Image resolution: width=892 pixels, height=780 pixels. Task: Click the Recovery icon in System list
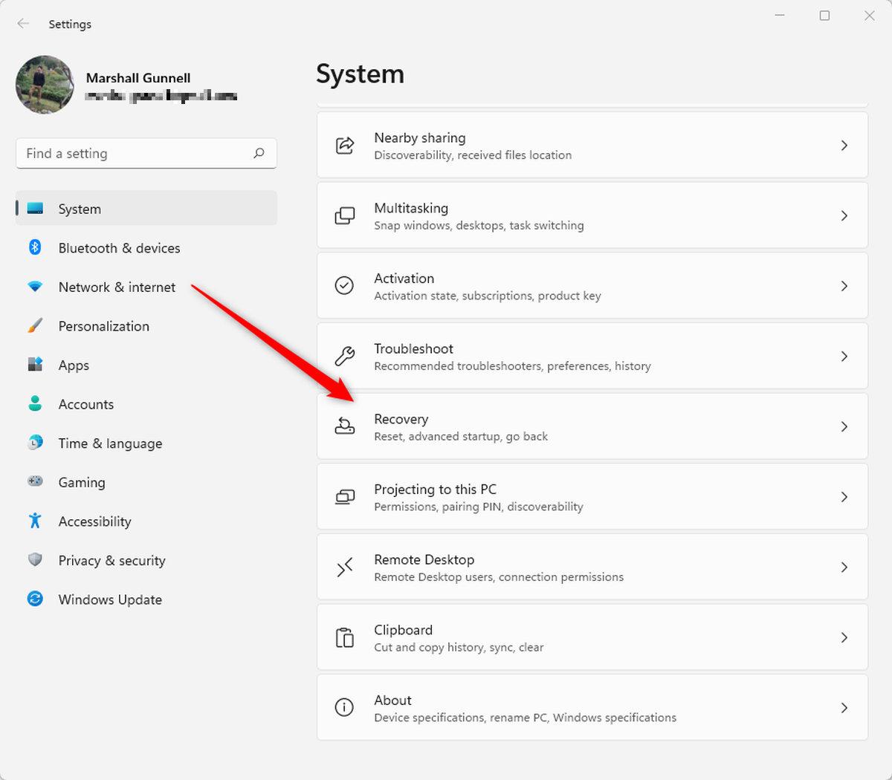coord(345,426)
